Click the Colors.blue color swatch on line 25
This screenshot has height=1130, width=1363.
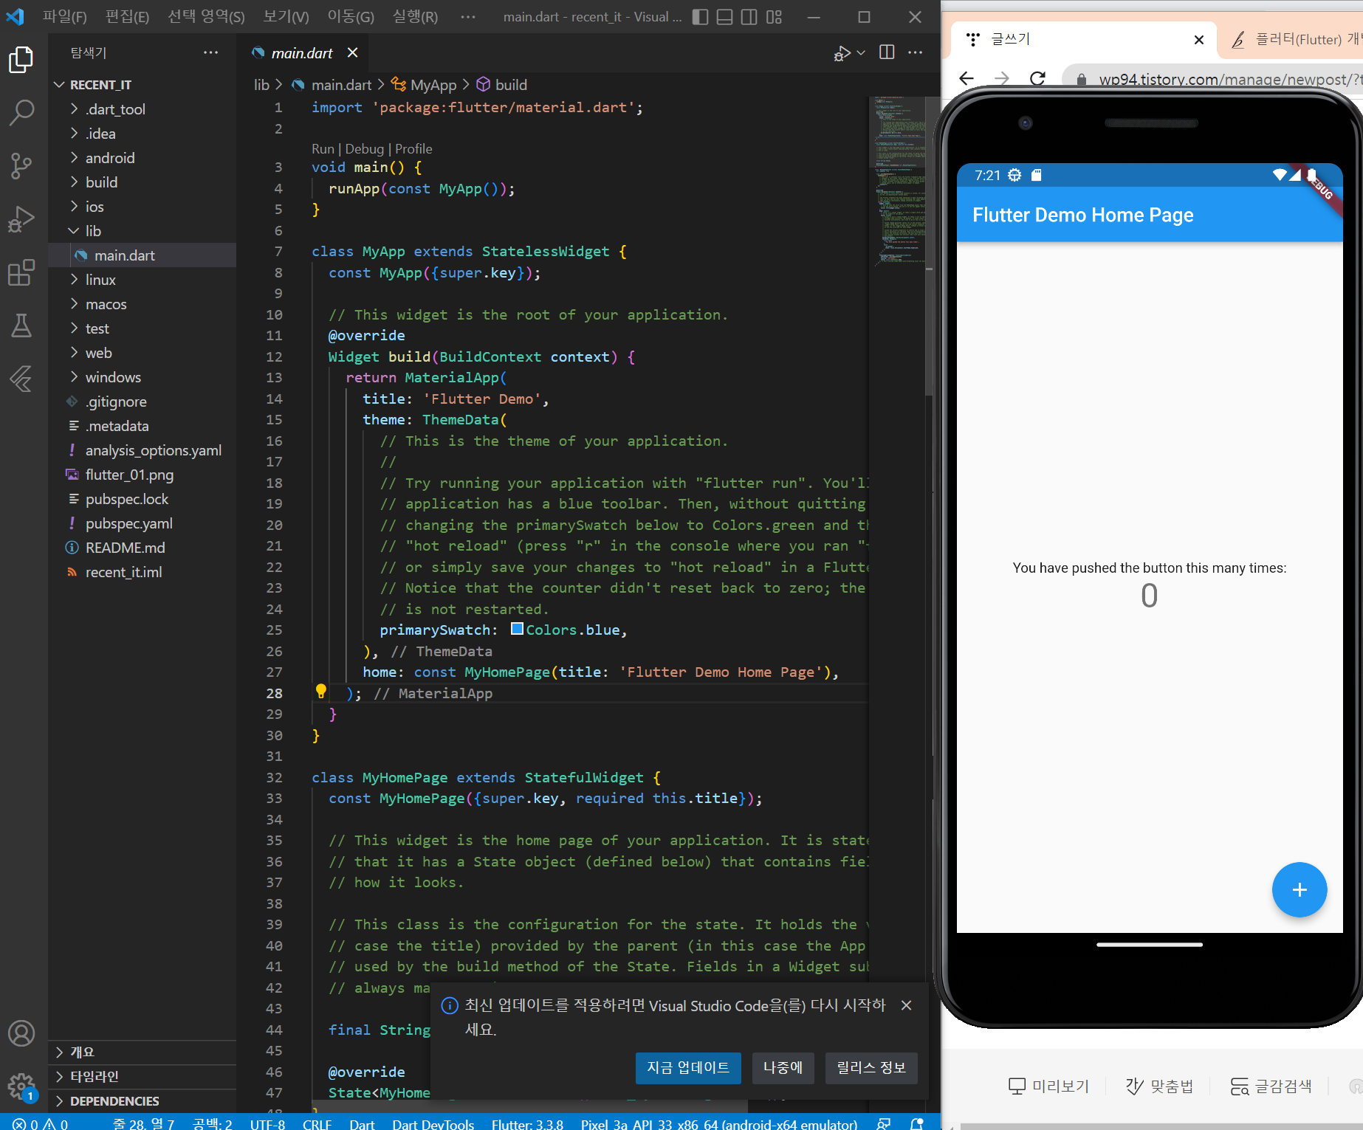[517, 629]
